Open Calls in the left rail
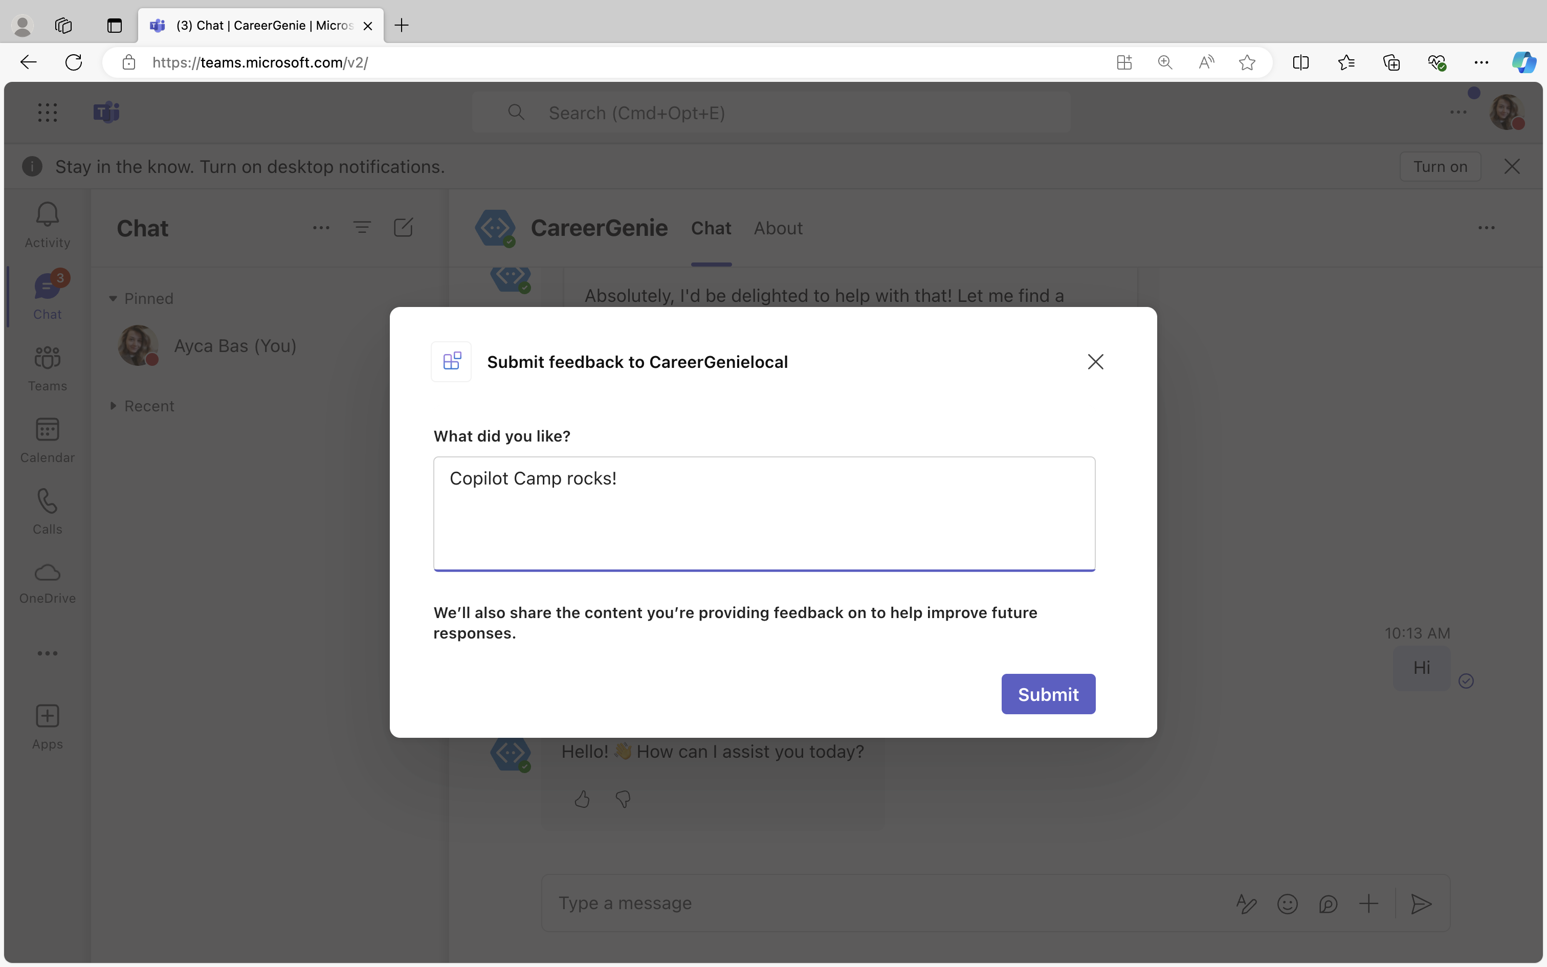The height and width of the screenshot is (967, 1547). pos(47,512)
